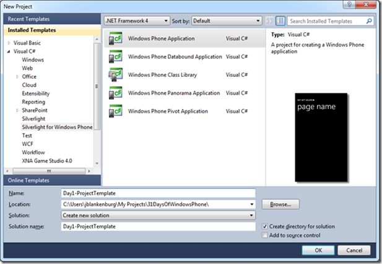Click Windows Phone Panorama Application text
This screenshot has width=382, height=264.
(174, 93)
